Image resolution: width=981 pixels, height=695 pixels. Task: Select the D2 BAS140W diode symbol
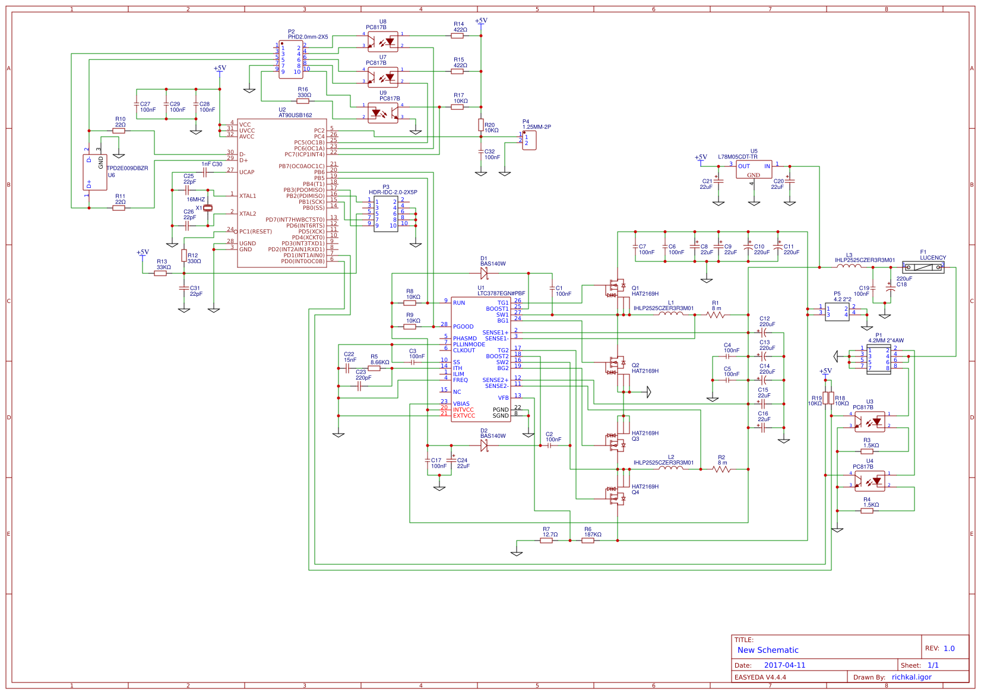pos(484,446)
